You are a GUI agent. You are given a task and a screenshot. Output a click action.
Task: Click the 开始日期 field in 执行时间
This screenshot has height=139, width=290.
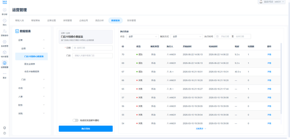pyautogui.click(x=225, y=36)
